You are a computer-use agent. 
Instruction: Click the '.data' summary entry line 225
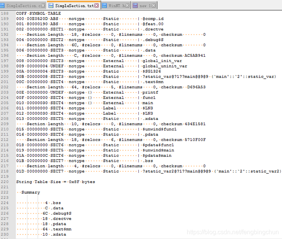click(x=57, y=208)
